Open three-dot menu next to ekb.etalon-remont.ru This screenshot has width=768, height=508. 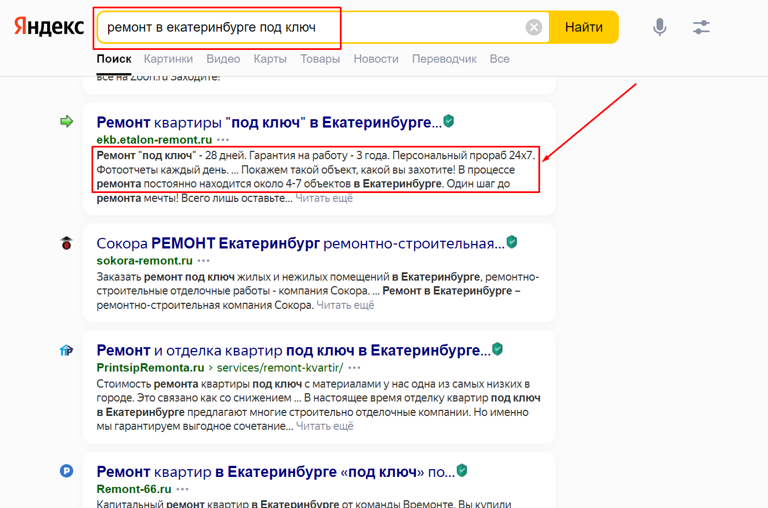click(223, 140)
